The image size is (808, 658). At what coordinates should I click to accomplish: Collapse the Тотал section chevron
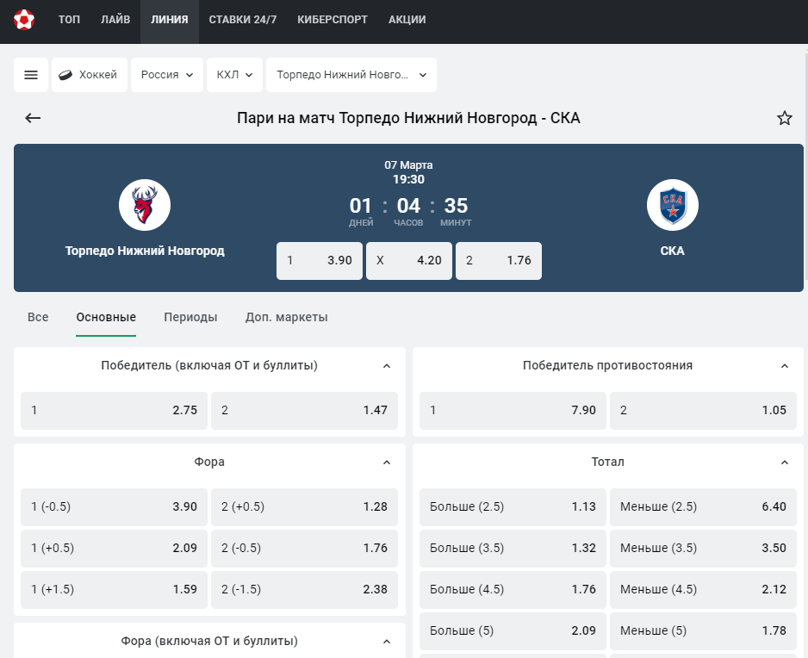coord(784,462)
